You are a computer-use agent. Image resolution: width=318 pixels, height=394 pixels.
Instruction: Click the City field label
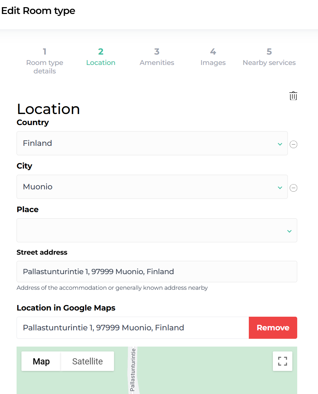[x=24, y=166]
